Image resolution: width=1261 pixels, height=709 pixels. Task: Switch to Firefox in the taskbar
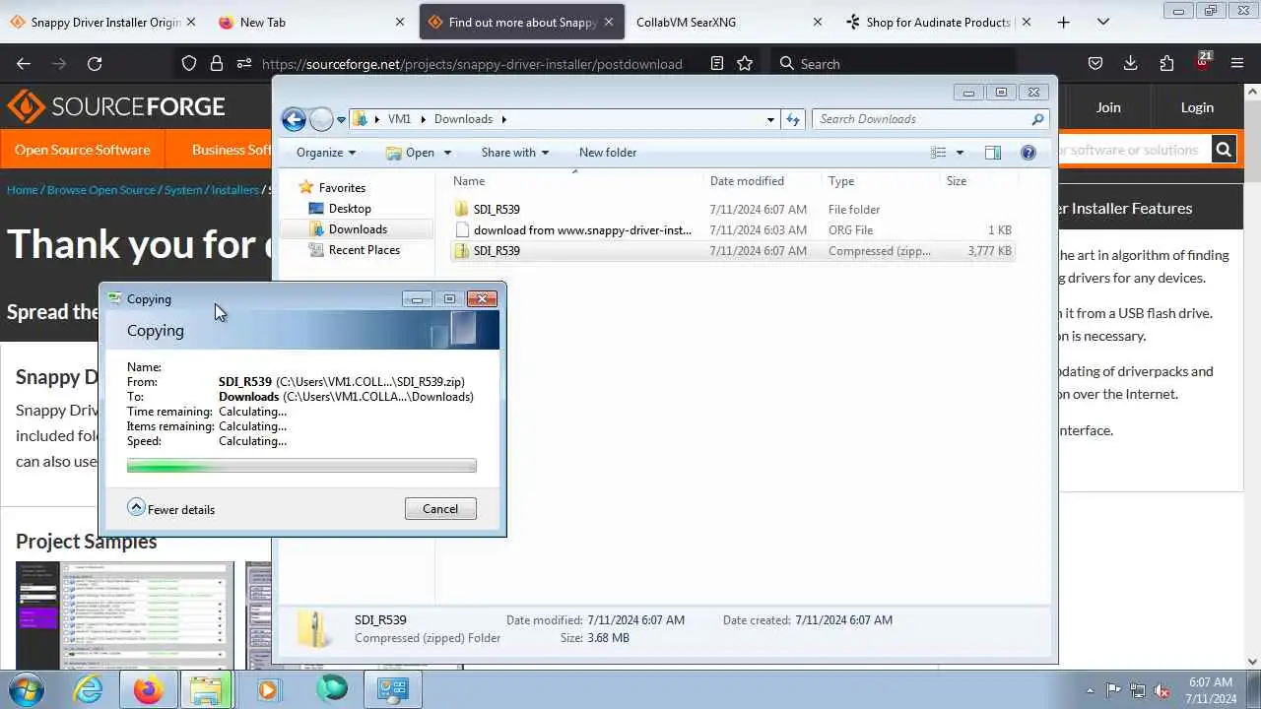pos(149,689)
